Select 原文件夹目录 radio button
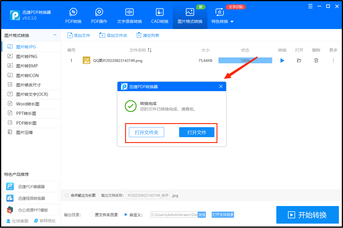The width and height of the screenshot is (343, 228). point(91,215)
